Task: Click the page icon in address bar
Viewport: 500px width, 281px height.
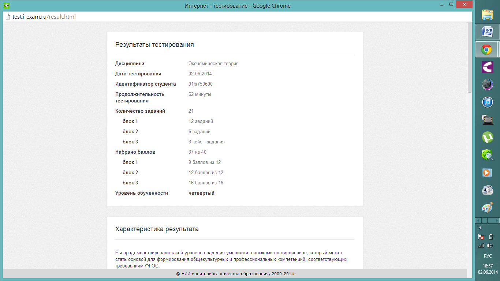Action: click(x=7, y=16)
